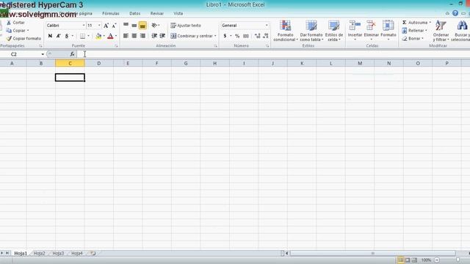Image resolution: width=470 pixels, height=264 pixels.
Task: Decrease decimal places
Action: (266, 36)
